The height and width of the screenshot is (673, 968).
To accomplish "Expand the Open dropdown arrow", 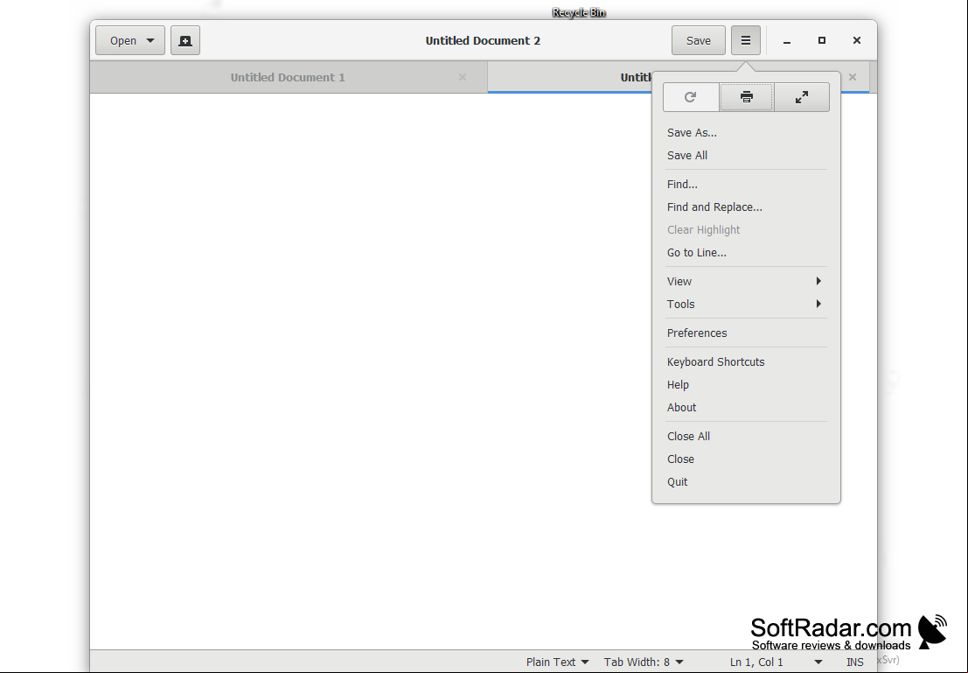I will [x=150, y=41].
